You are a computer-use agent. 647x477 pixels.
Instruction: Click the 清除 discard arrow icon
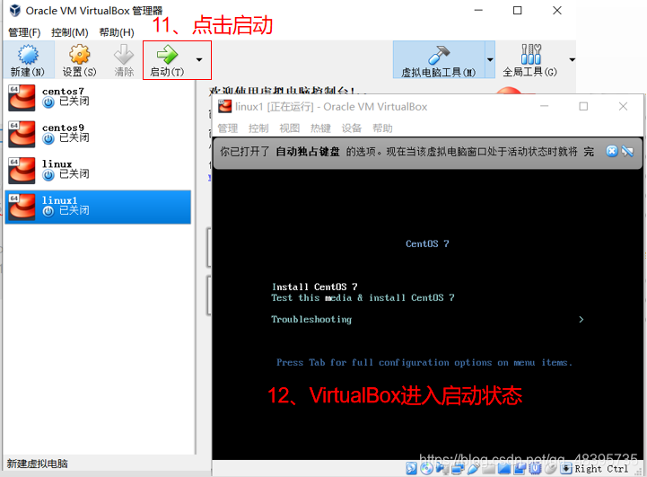(x=124, y=60)
